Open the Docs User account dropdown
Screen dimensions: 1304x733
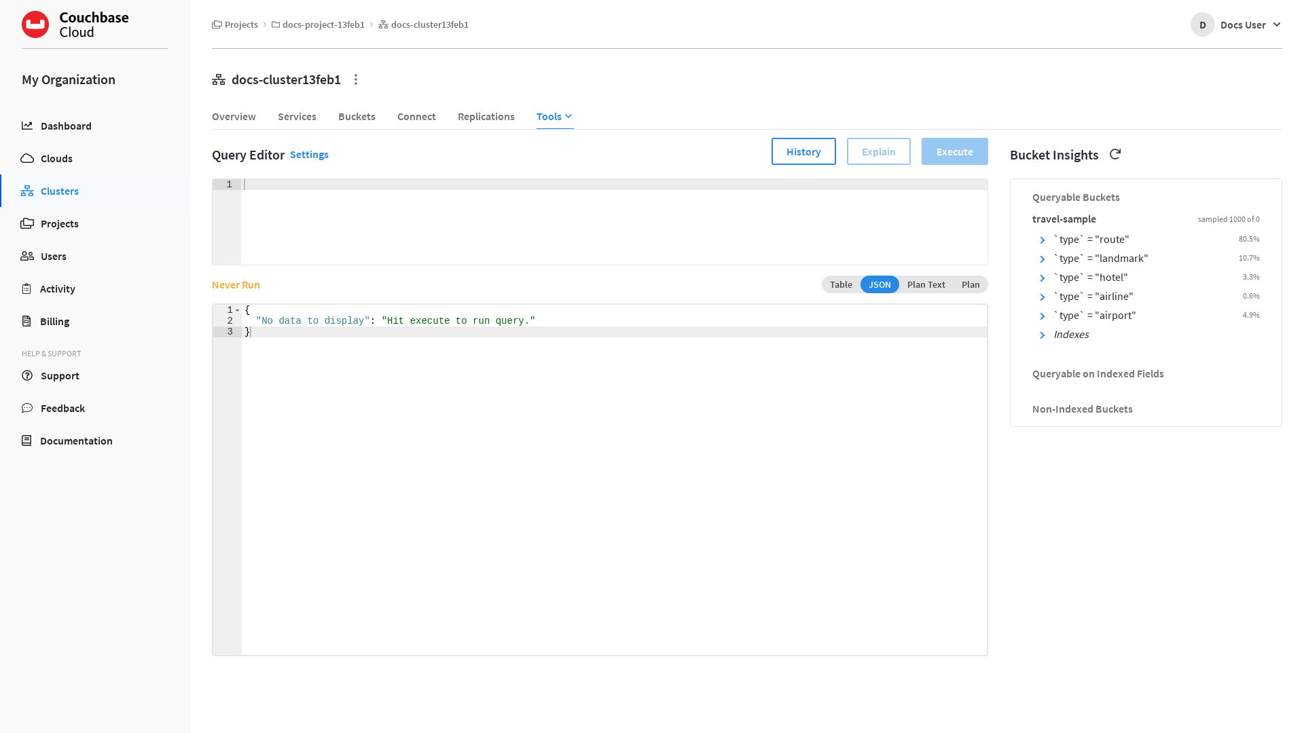point(1236,24)
